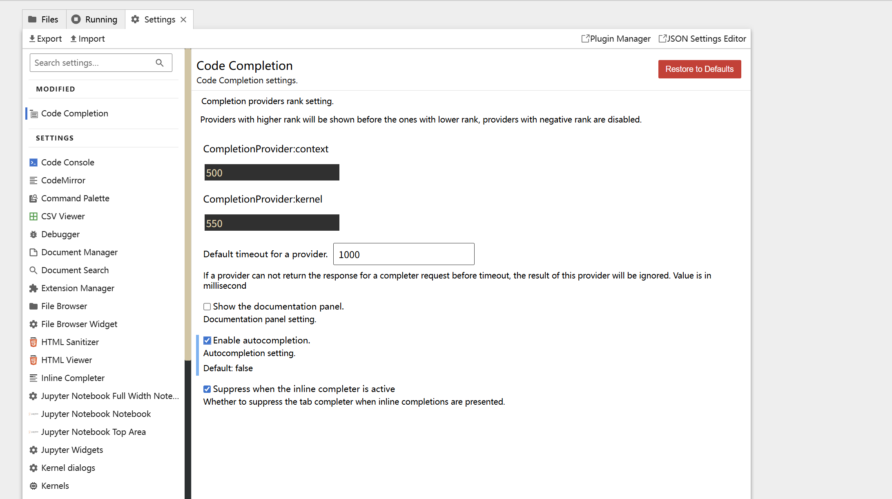The height and width of the screenshot is (499, 892).
Task: Enable Show the documentation panel checkbox
Action: click(207, 307)
